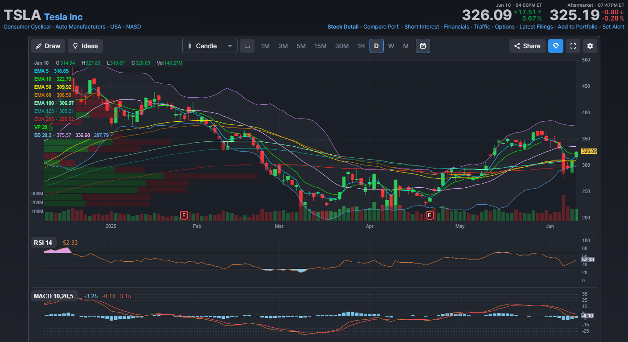Click the Add to Portfolio link

pyautogui.click(x=578, y=27)
